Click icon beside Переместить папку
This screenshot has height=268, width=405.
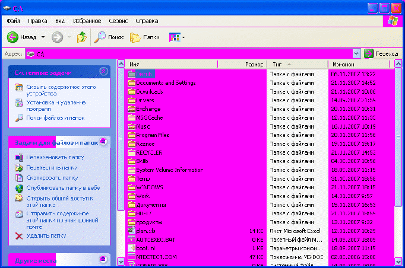[x=19, y=168]
